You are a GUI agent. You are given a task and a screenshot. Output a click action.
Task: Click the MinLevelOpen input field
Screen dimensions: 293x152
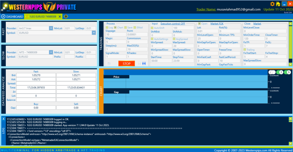[208, 39]
